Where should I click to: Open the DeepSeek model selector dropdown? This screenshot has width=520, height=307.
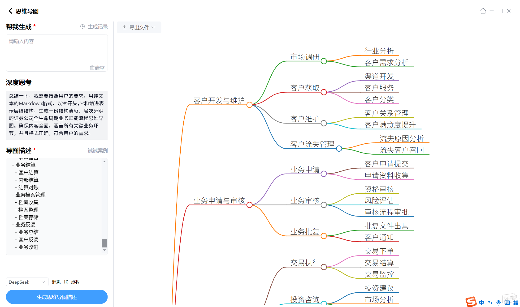(27, 282)
